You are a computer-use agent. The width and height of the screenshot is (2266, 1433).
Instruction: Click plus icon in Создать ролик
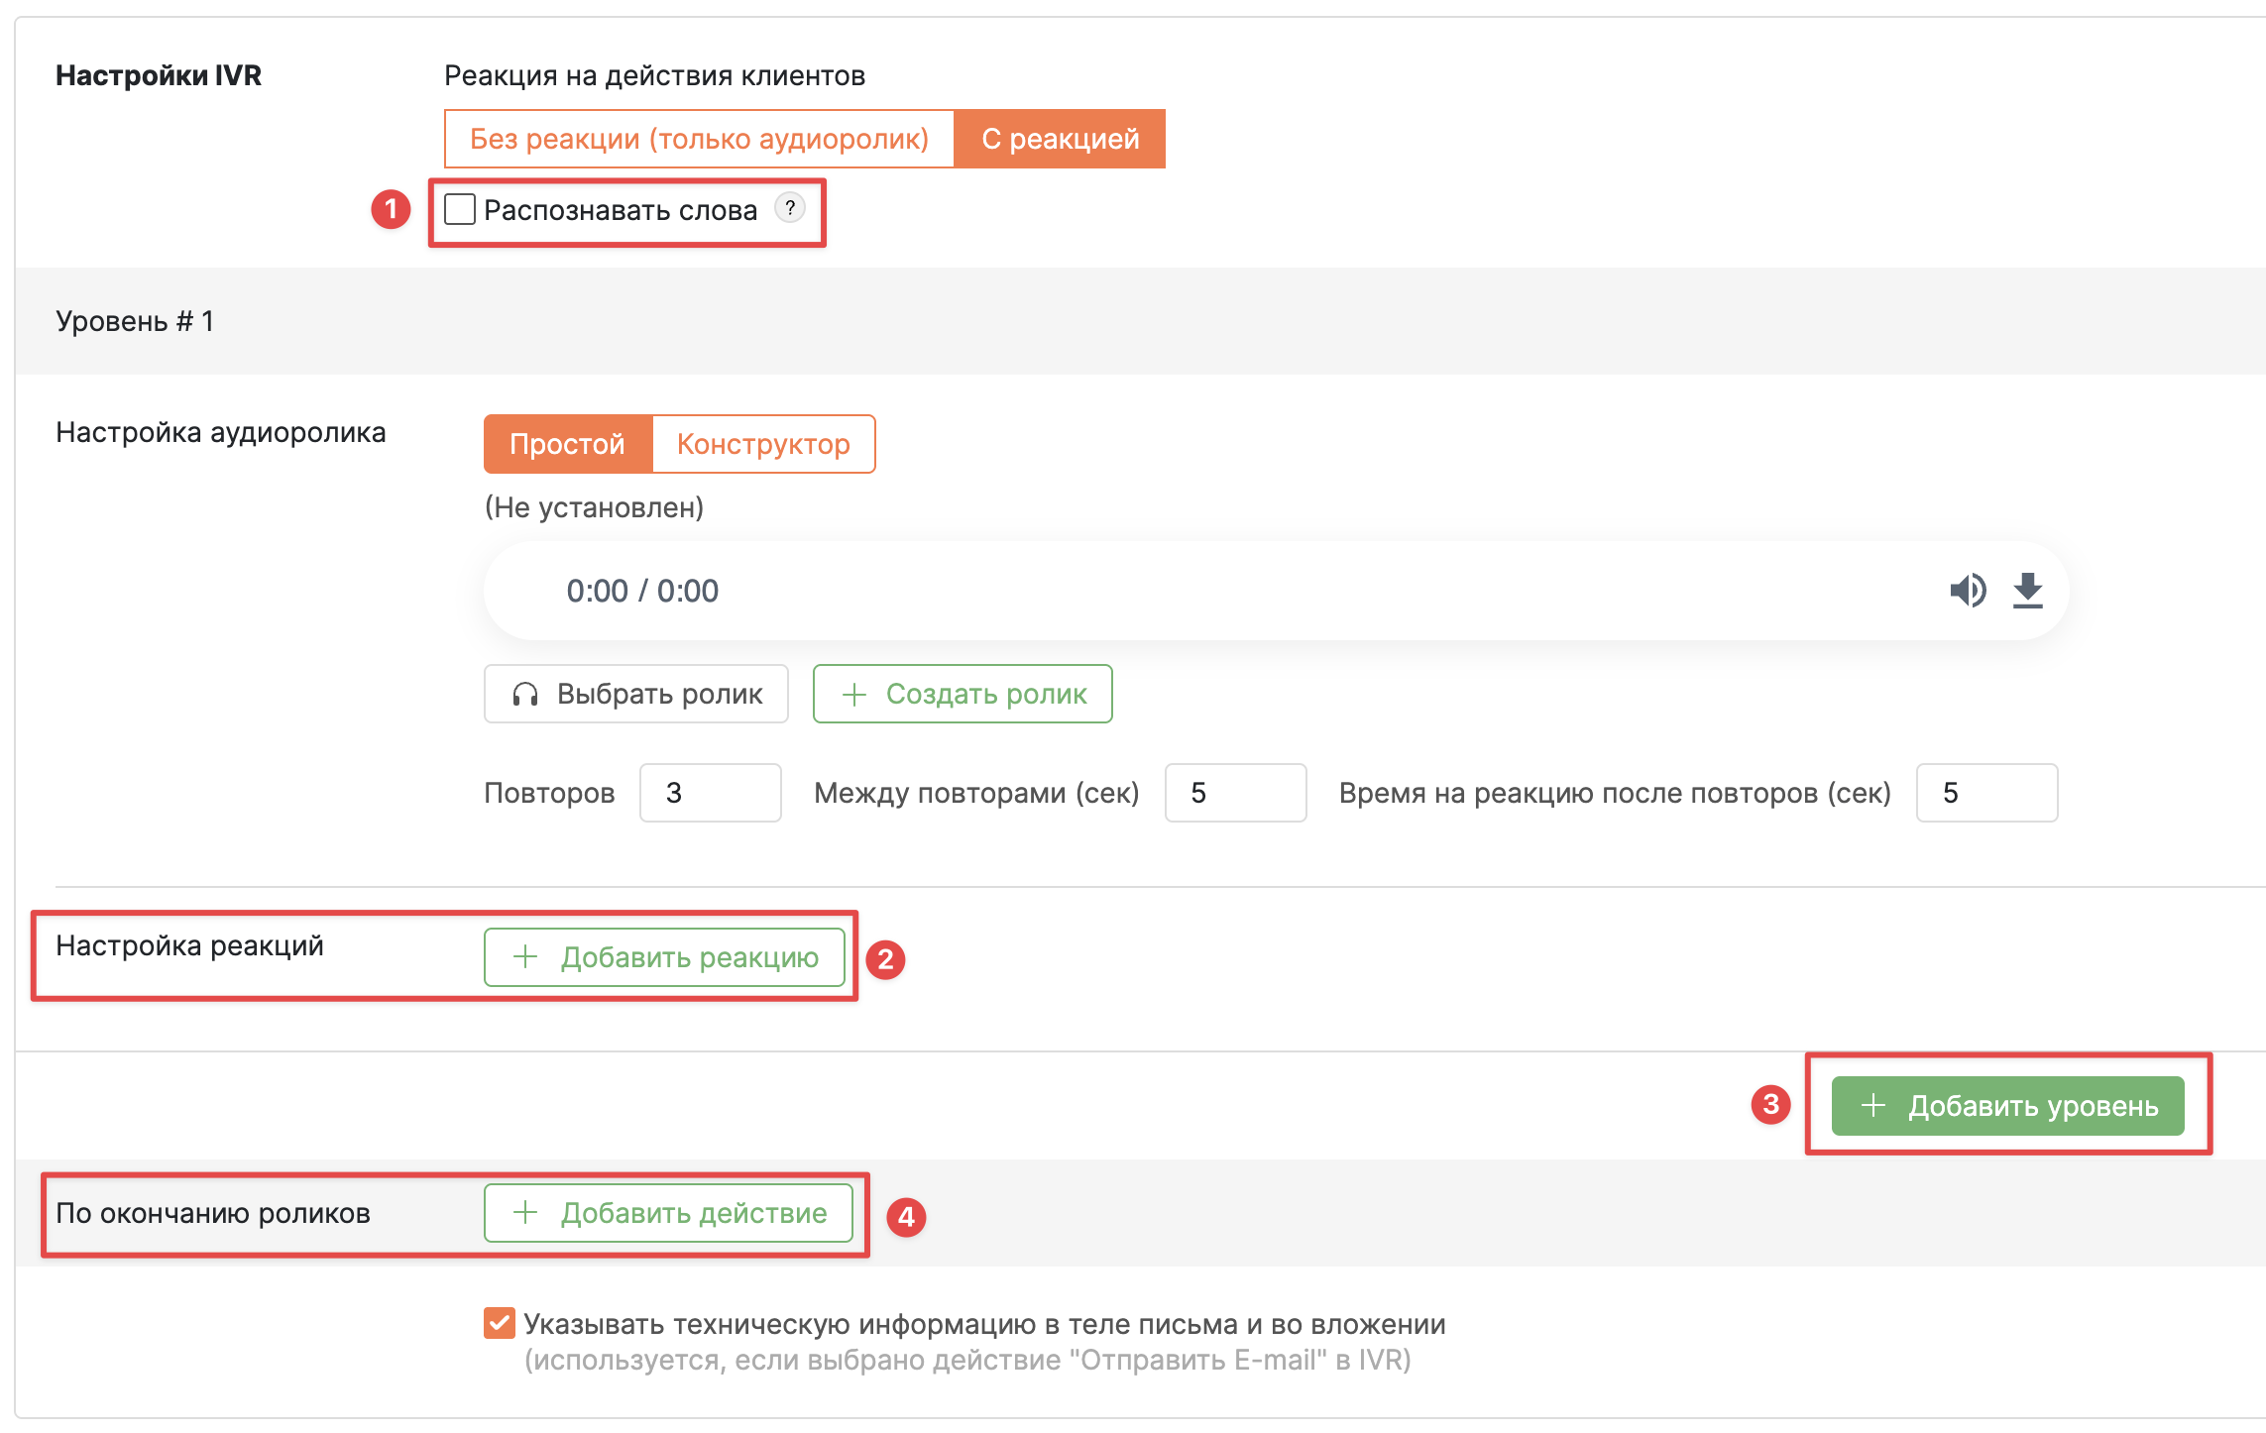coord(853,694)
